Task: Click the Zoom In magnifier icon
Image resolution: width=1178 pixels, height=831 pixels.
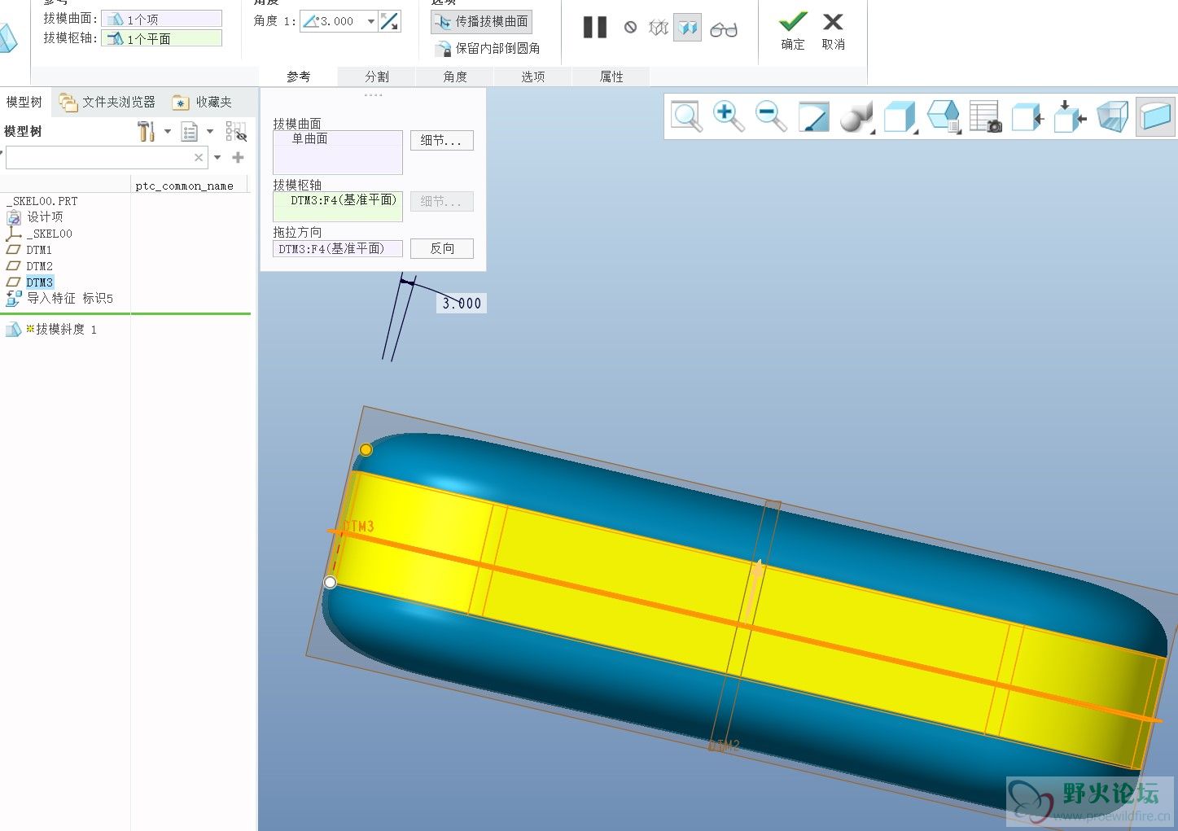Action: point(728,116)
